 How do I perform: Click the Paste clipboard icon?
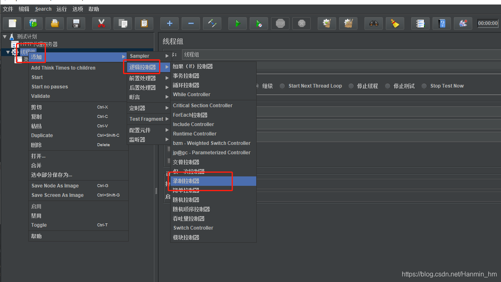[x=144, y=23]
